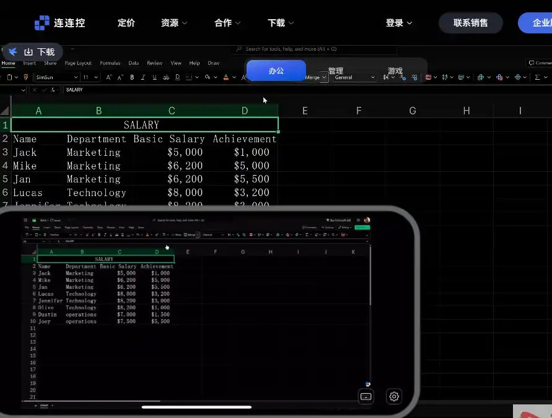Viewport: 552px width, 418px height.
Task: Select the merged SALARY title cell
Action: coord(145,125)
